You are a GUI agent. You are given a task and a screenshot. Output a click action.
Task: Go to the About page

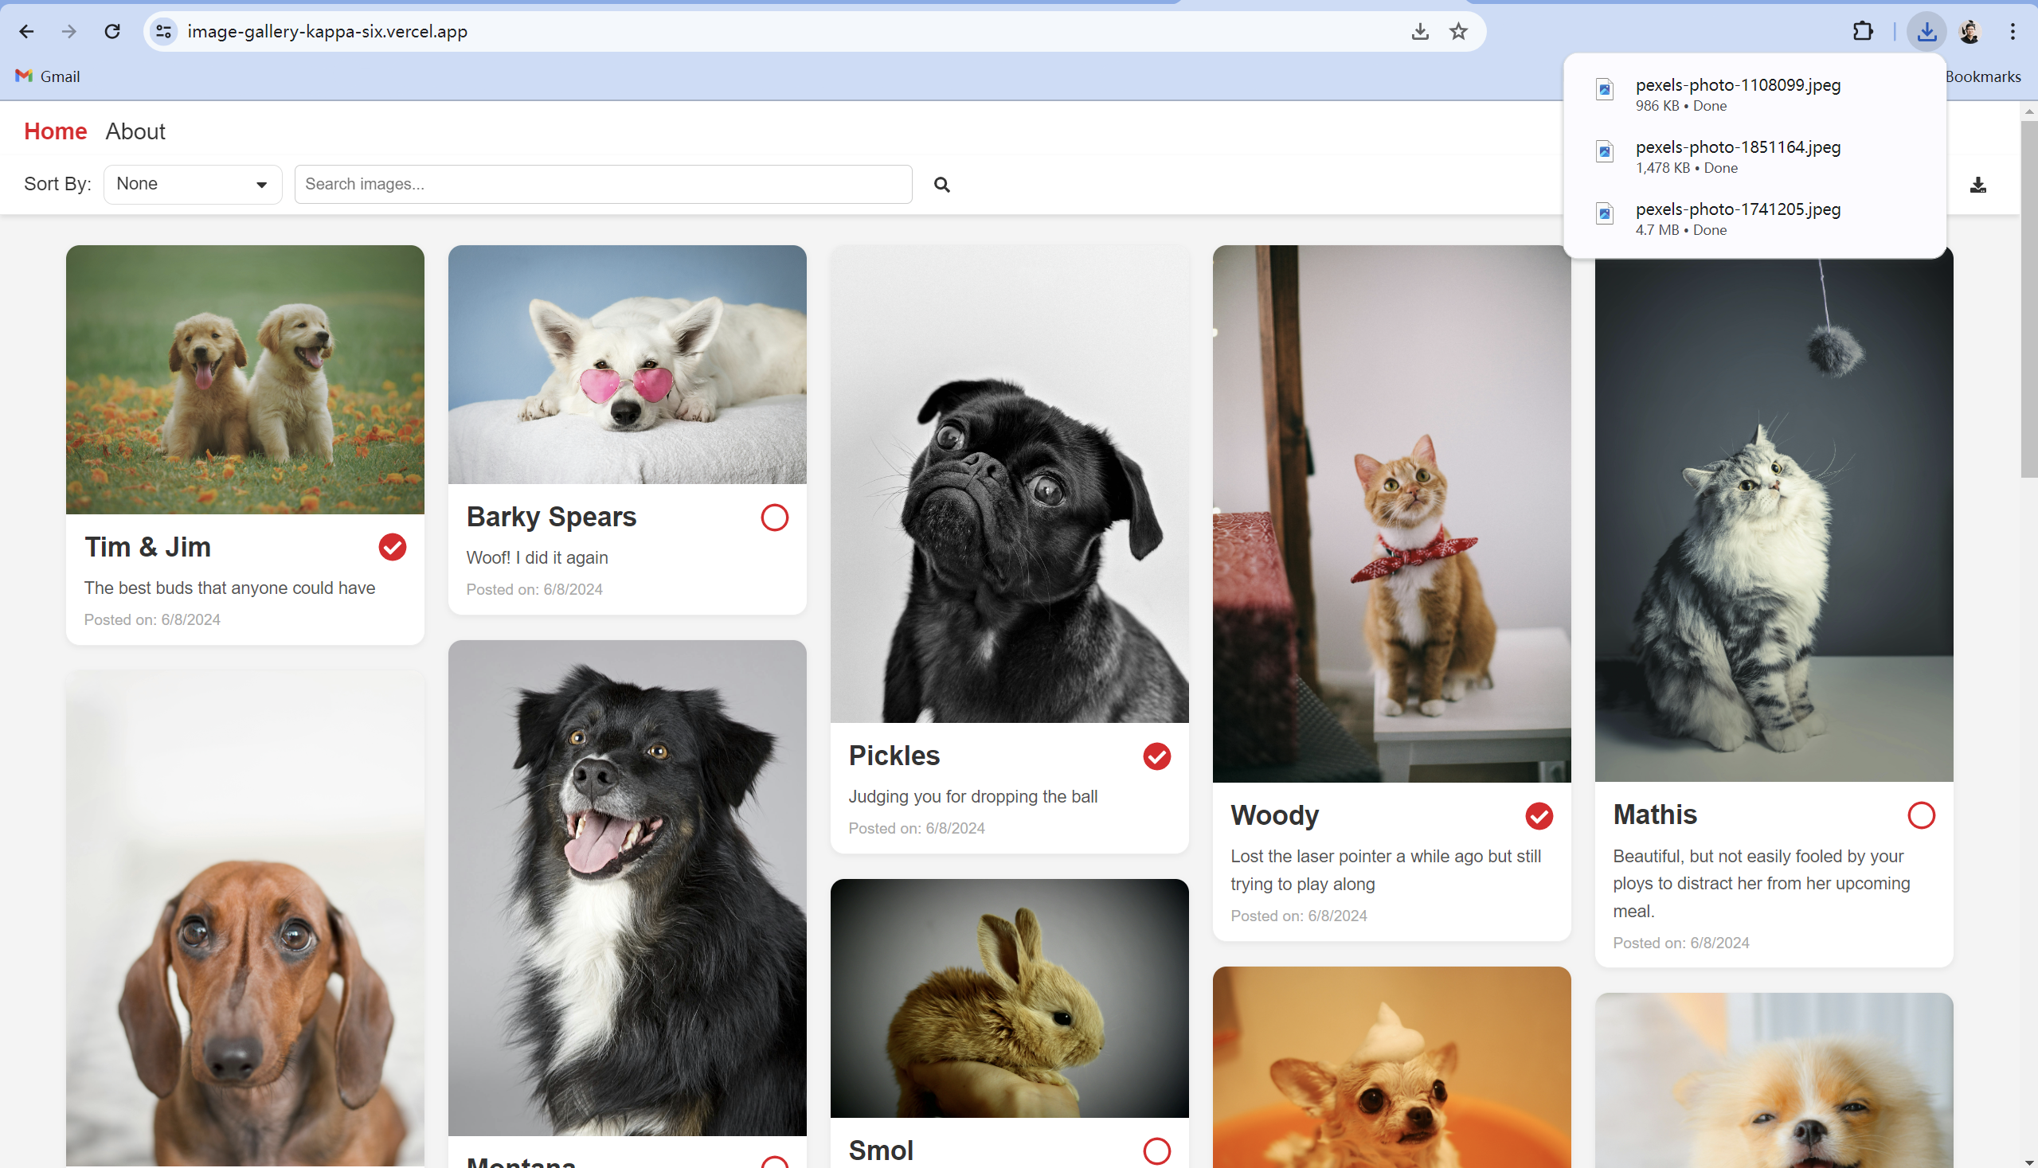(x=135, y=131)
